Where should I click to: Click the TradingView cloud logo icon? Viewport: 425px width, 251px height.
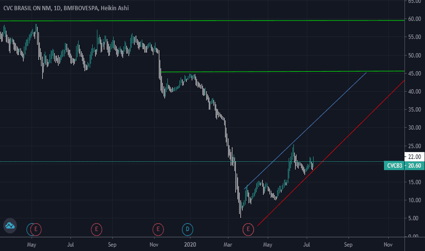coord(10,225)
